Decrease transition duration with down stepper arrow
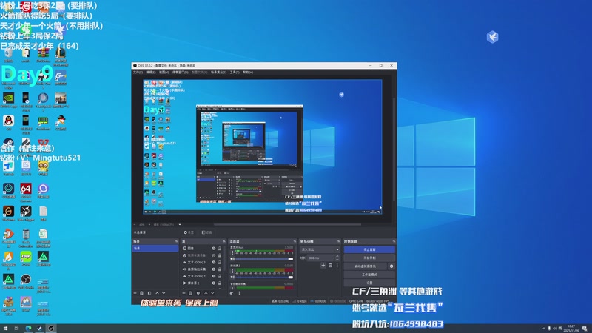The width and height of the screenshot is (592, 333). (337, 260)
